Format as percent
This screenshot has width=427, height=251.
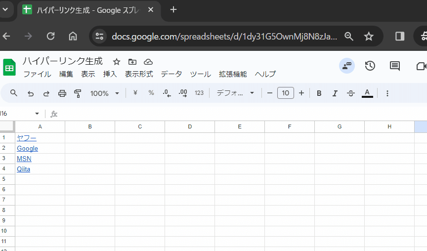tap(151, 93)
